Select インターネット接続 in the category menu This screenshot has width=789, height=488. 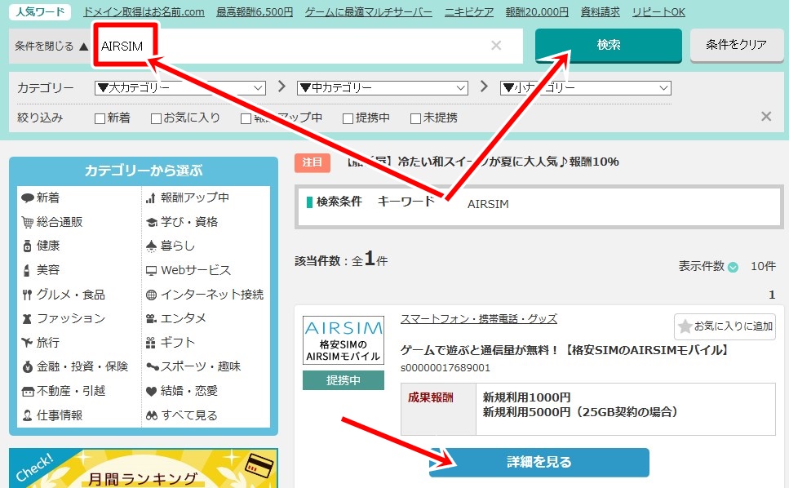pos(212,295)
